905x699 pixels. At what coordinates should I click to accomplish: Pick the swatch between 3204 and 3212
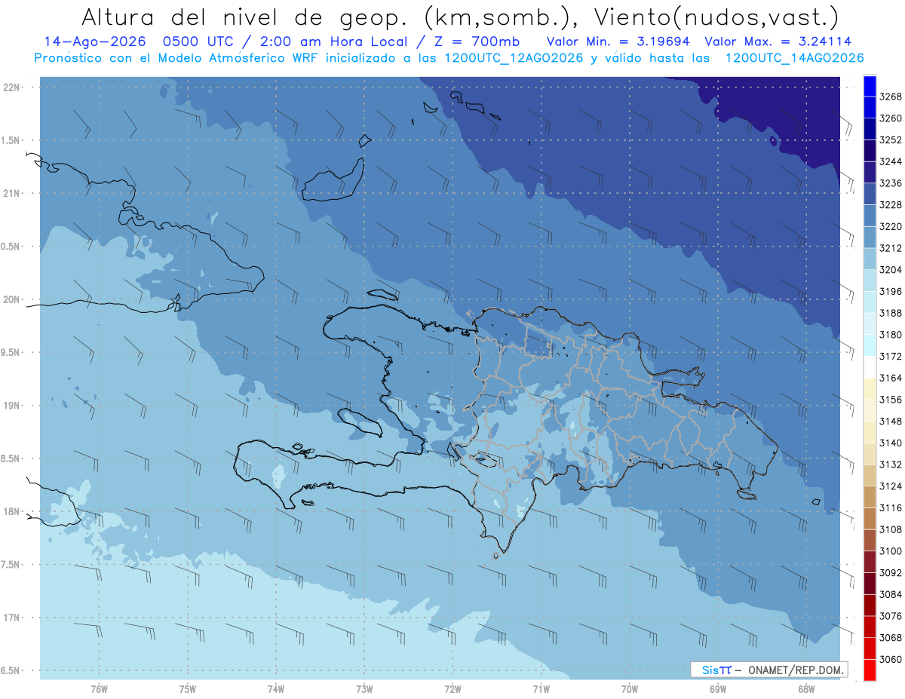pyautogui.click(x=870, y=259)
